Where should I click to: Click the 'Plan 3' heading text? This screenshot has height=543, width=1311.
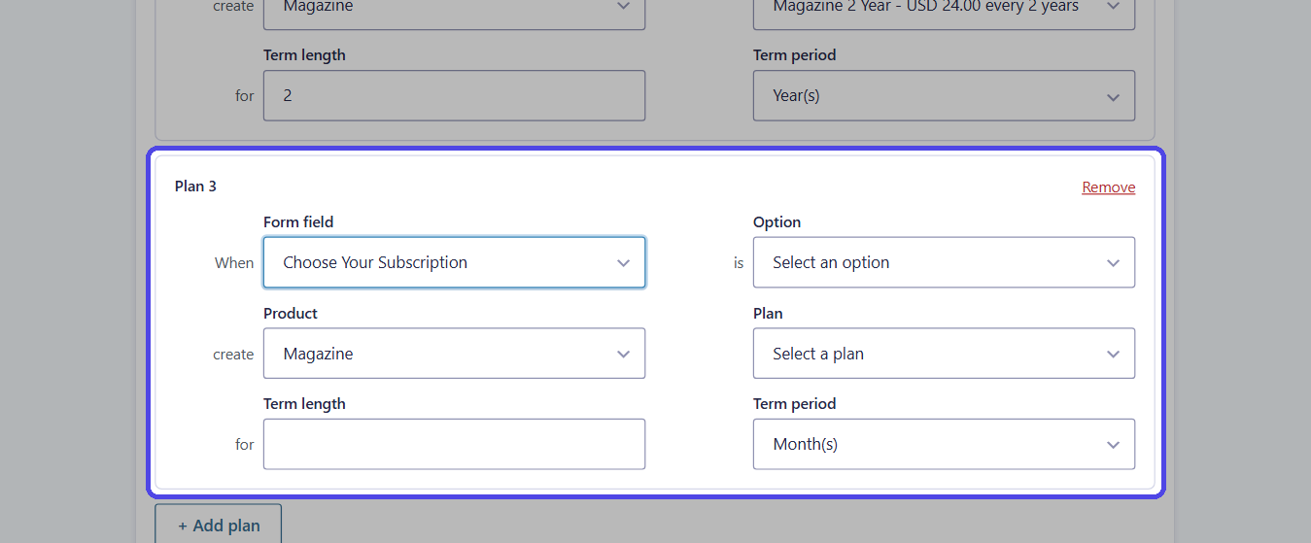click(195, 186)
